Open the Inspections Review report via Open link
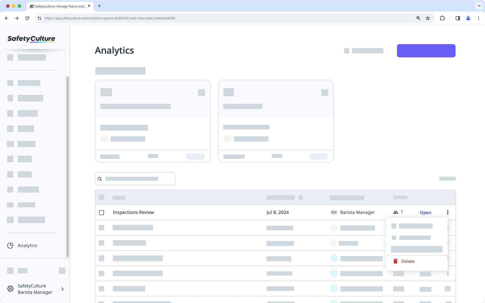The width and height of the screenshot is (485, 303). [x=425, y=212]
